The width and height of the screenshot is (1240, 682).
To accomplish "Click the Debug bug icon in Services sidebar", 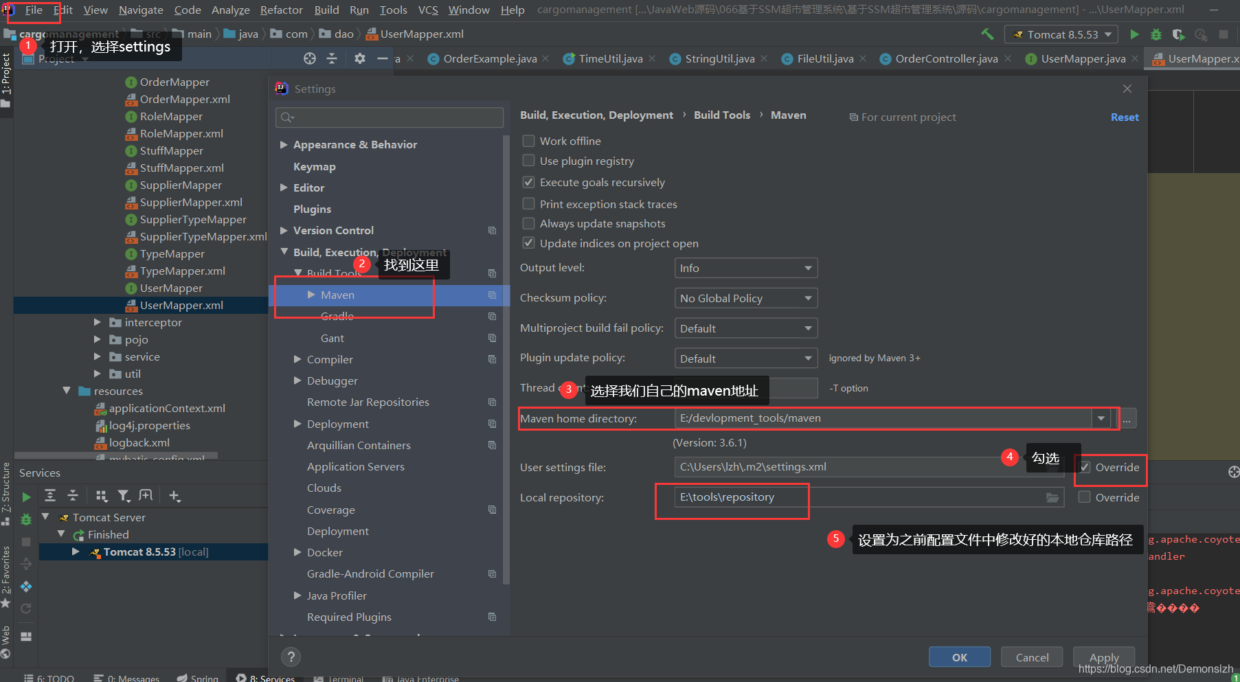I will [26, 519].
